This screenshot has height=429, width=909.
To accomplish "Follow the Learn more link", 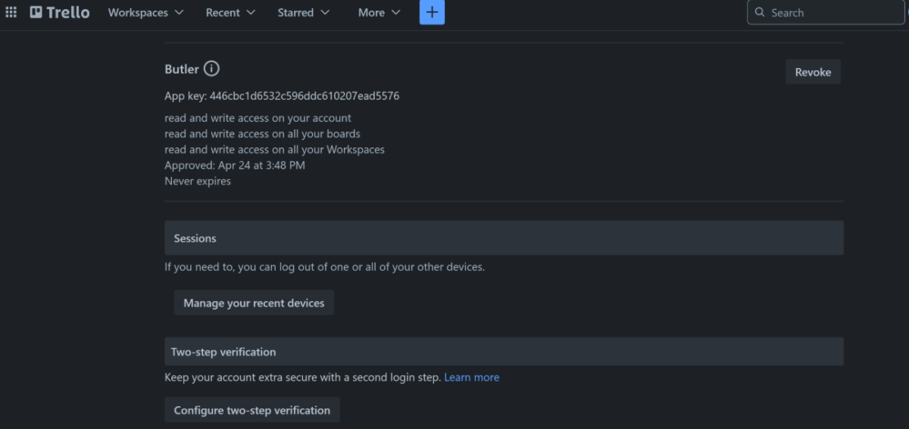I will pyautogui.click(x=472, y=377).
